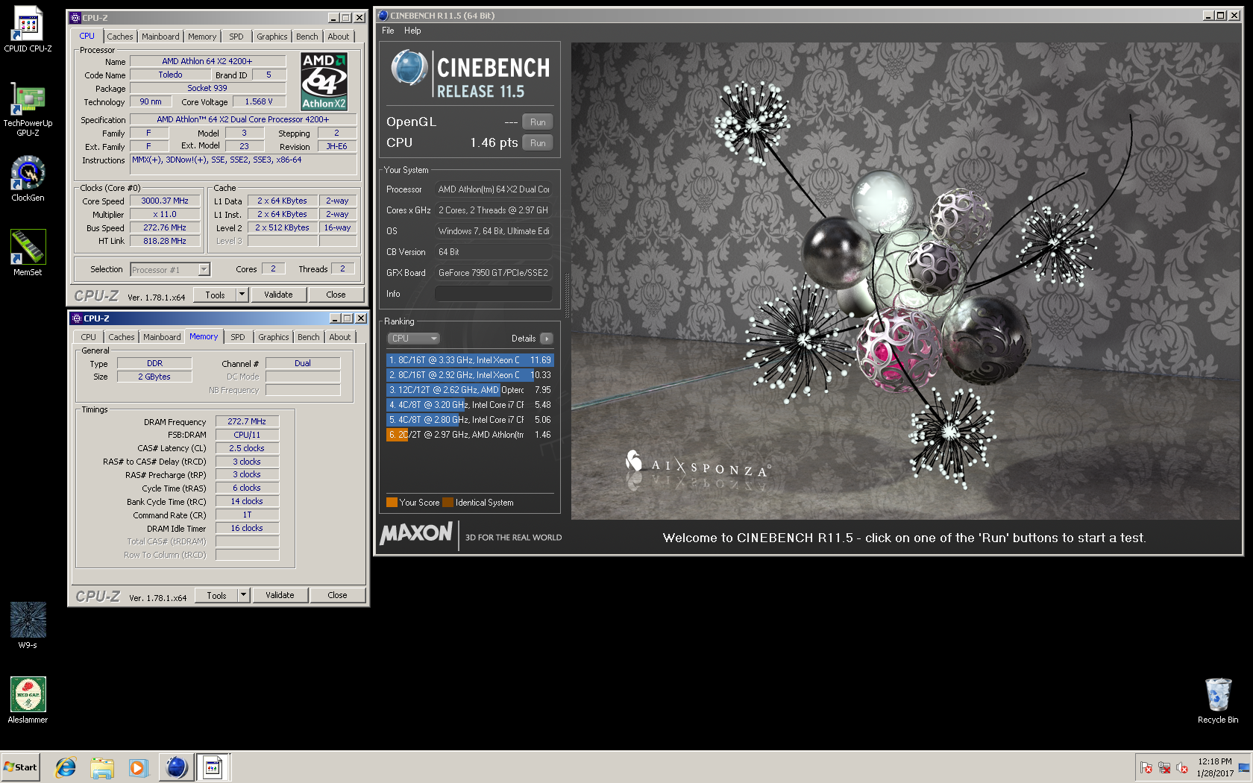The height and width of the screenshot is (783, 1253).
Task: Open the CPUID CPU-Z desktop shortcut
Action: 28,30
